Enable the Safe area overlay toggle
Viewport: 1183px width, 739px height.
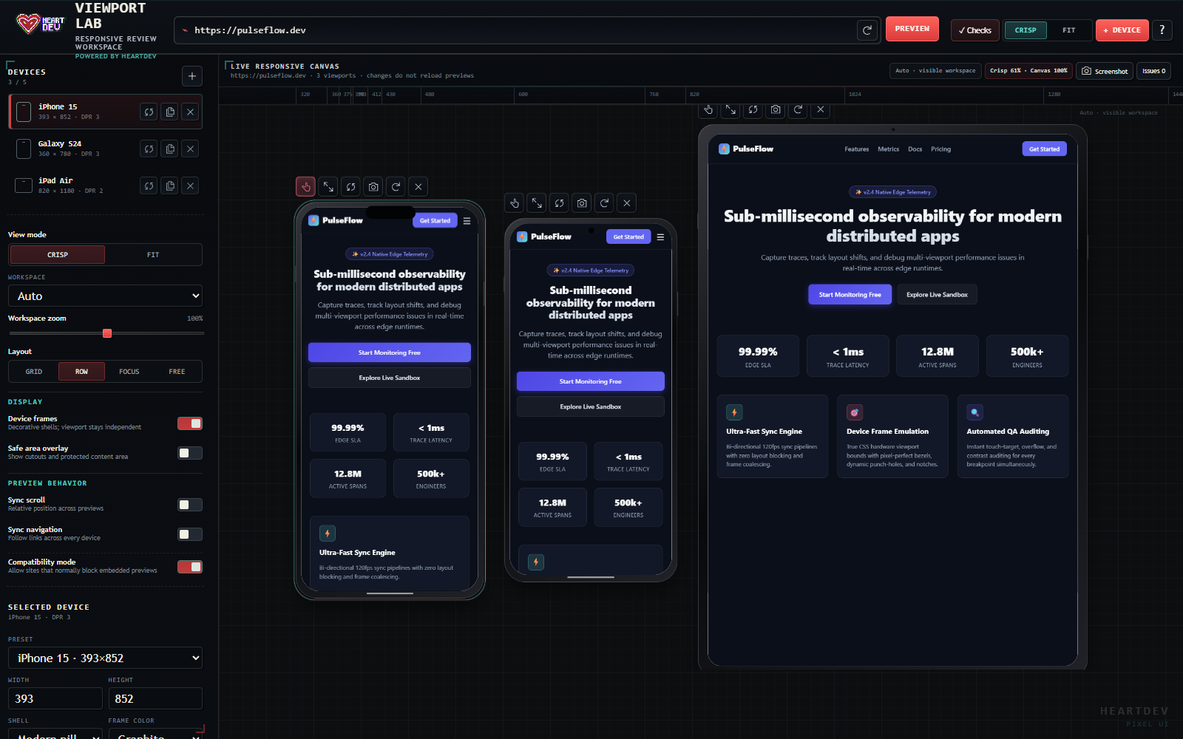click(190, 453)
